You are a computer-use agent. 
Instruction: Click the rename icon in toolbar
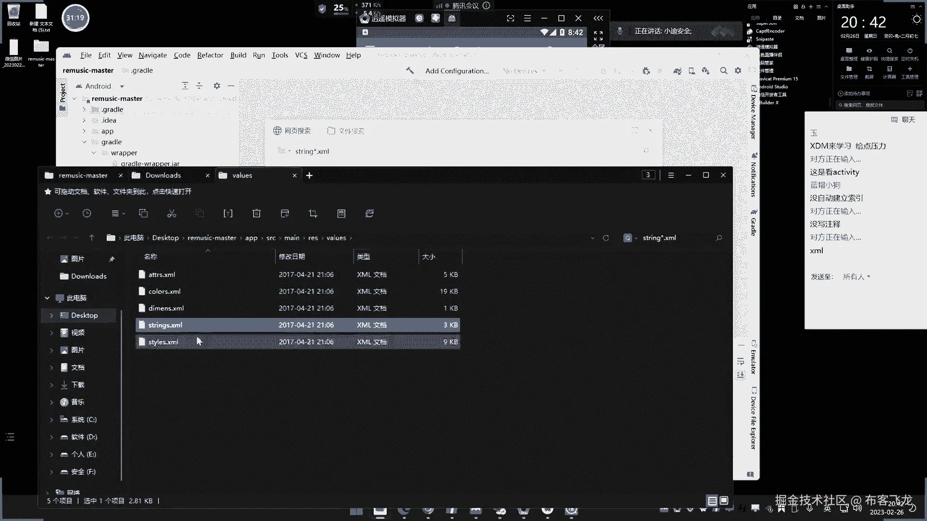228,214
